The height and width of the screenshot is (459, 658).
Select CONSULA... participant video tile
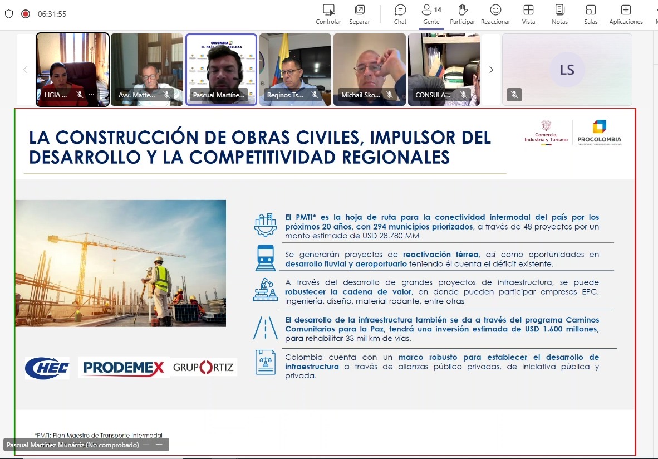point(444,69)
